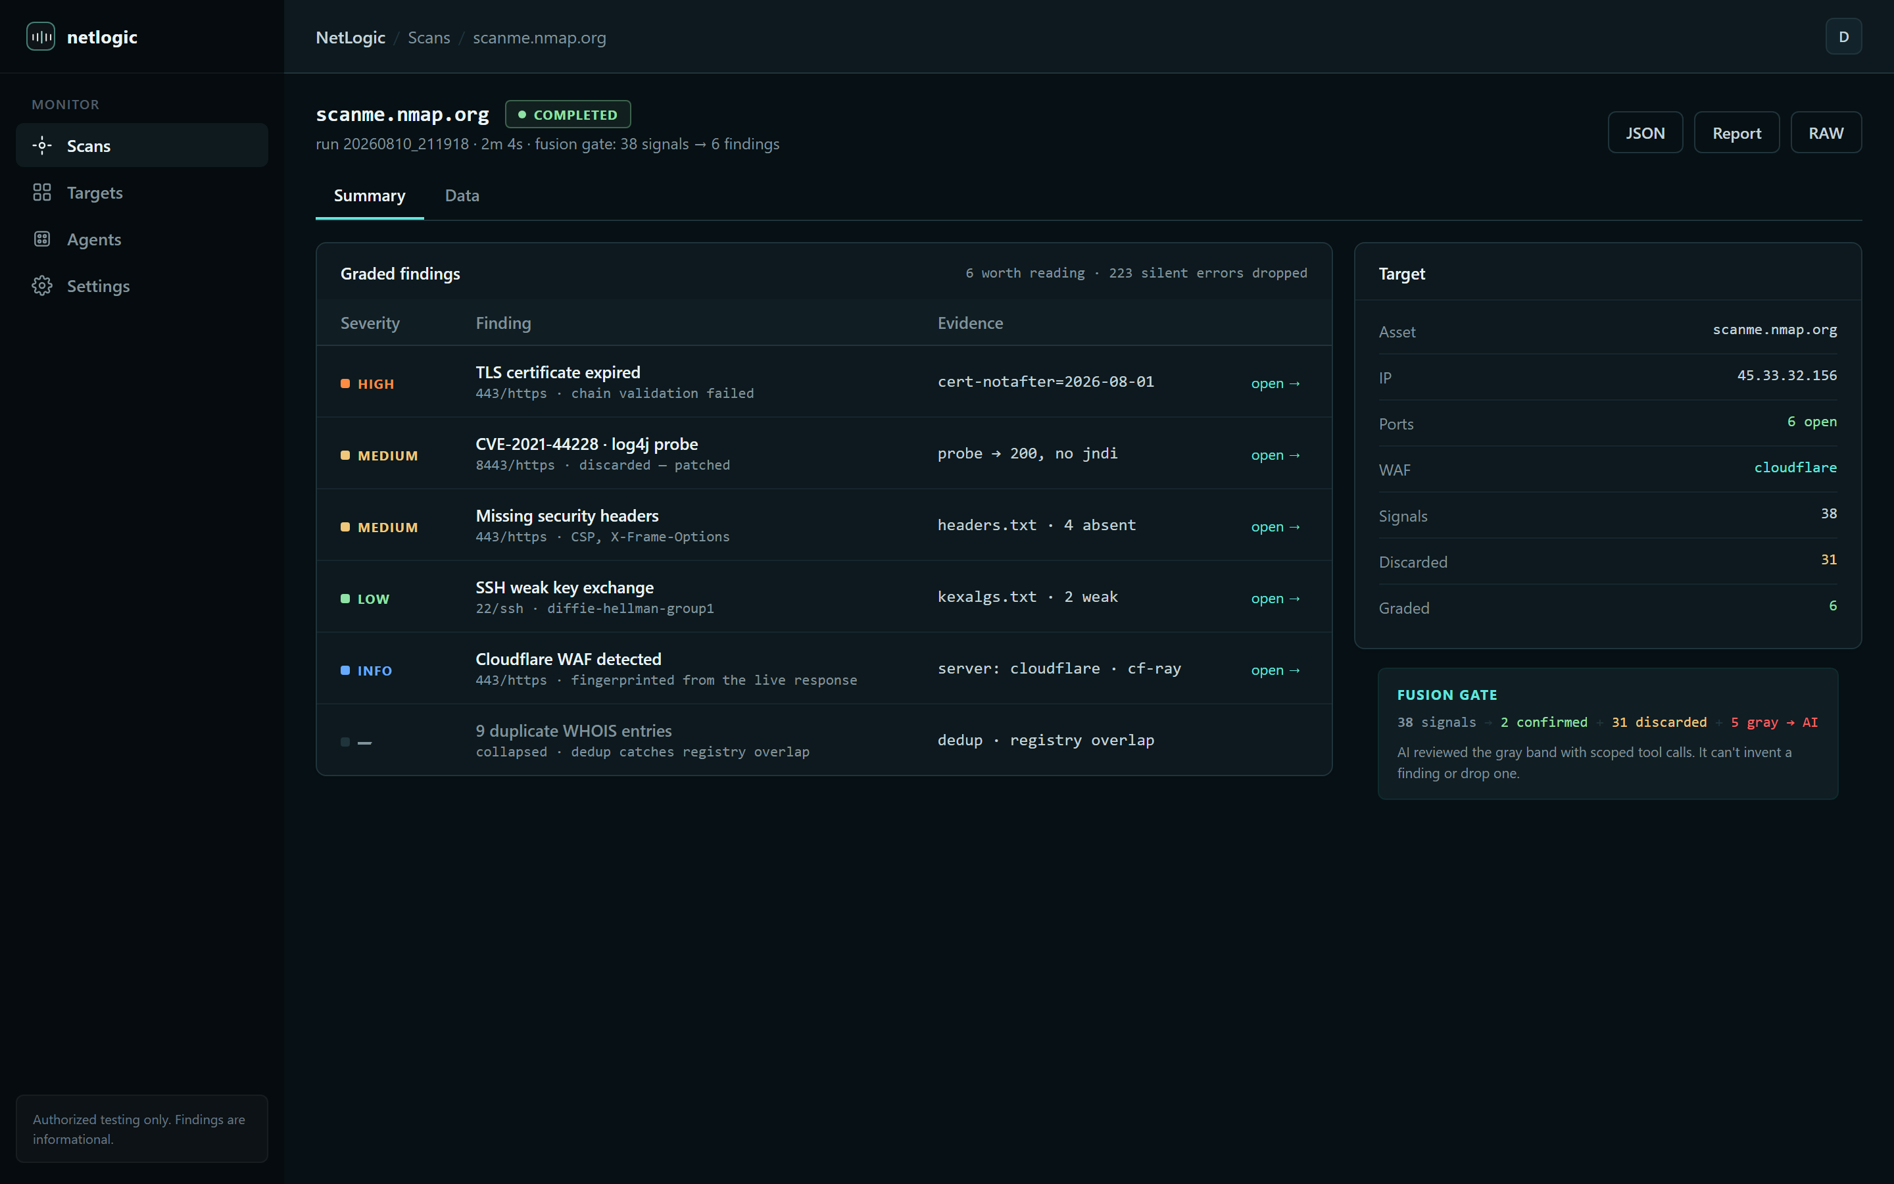
Task: Click the Severity column header
Action: tap(370, 322)
